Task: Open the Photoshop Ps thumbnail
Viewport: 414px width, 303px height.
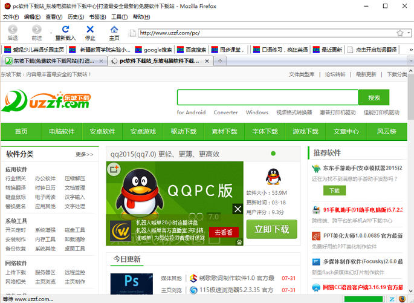Action: (132, 284)
